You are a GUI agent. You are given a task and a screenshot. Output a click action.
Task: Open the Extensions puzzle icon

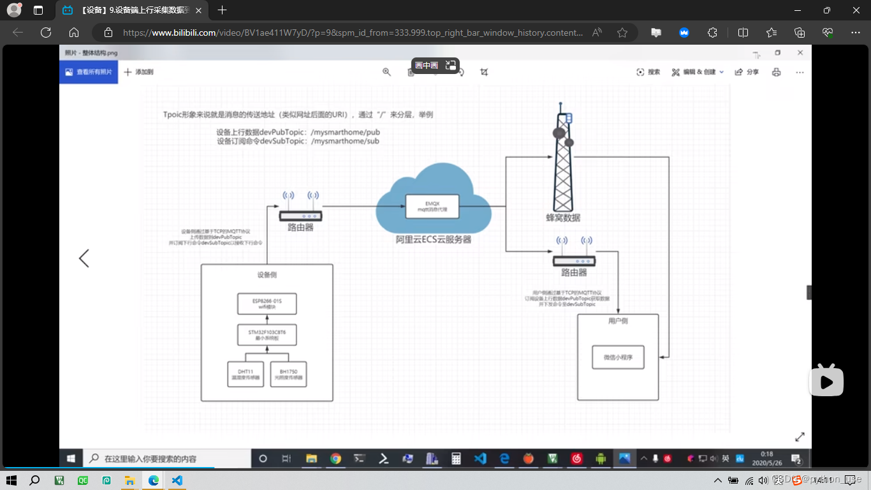[712, 33]
